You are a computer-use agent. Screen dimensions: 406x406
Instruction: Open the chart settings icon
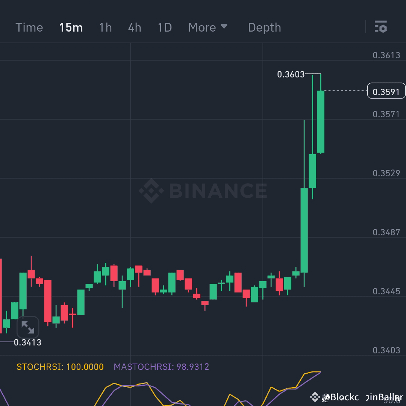tap(380, 27)
